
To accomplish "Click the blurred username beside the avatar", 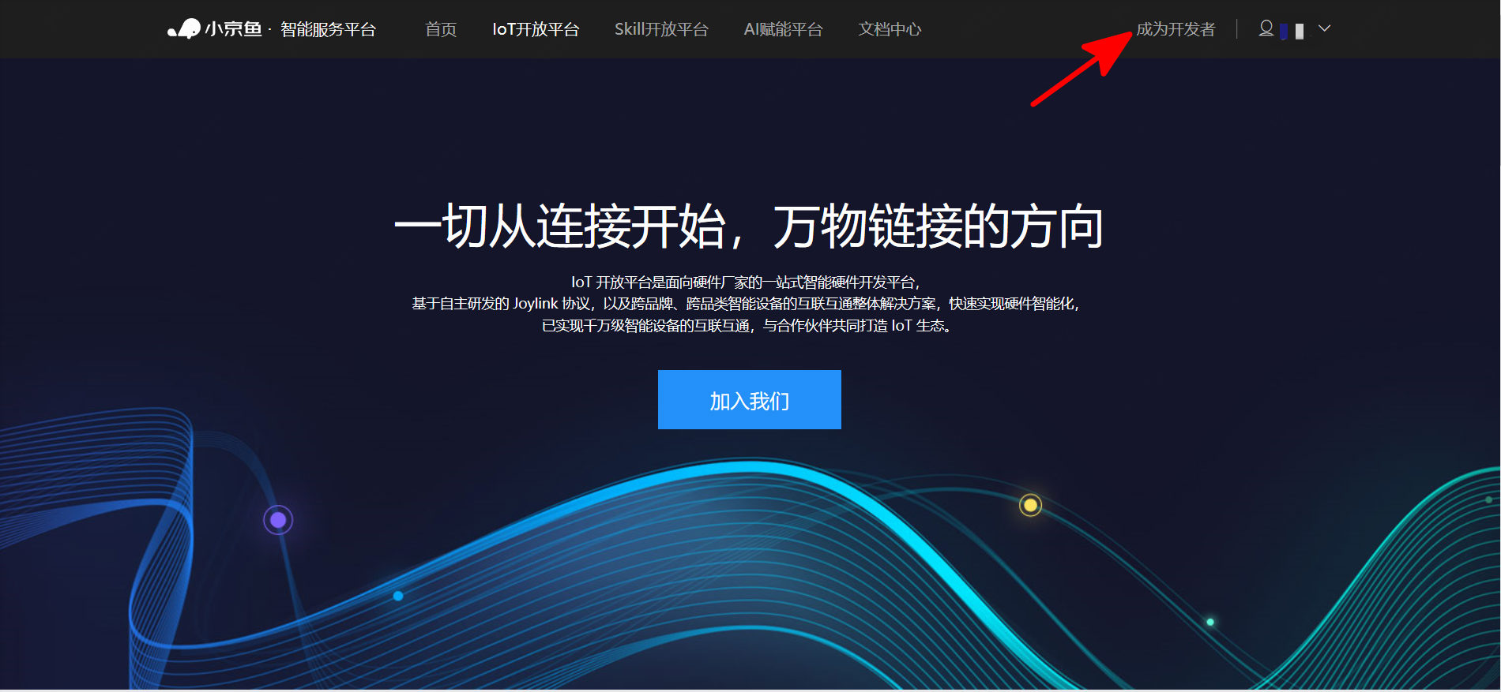I will 1292,31.
